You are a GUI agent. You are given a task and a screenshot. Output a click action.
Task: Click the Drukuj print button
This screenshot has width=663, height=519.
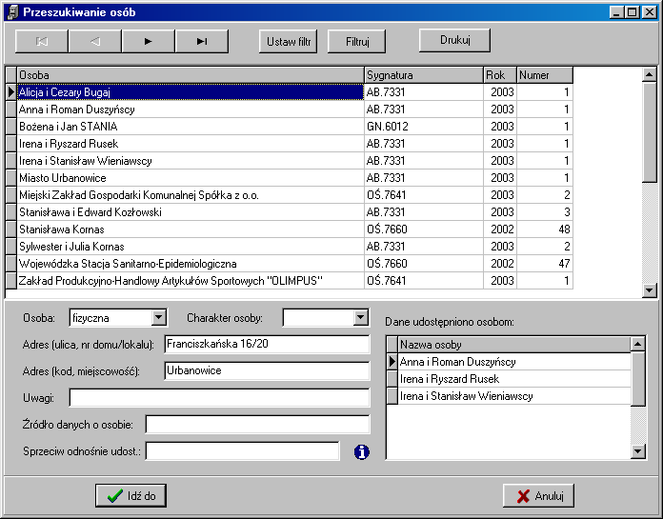coord(454,40)
